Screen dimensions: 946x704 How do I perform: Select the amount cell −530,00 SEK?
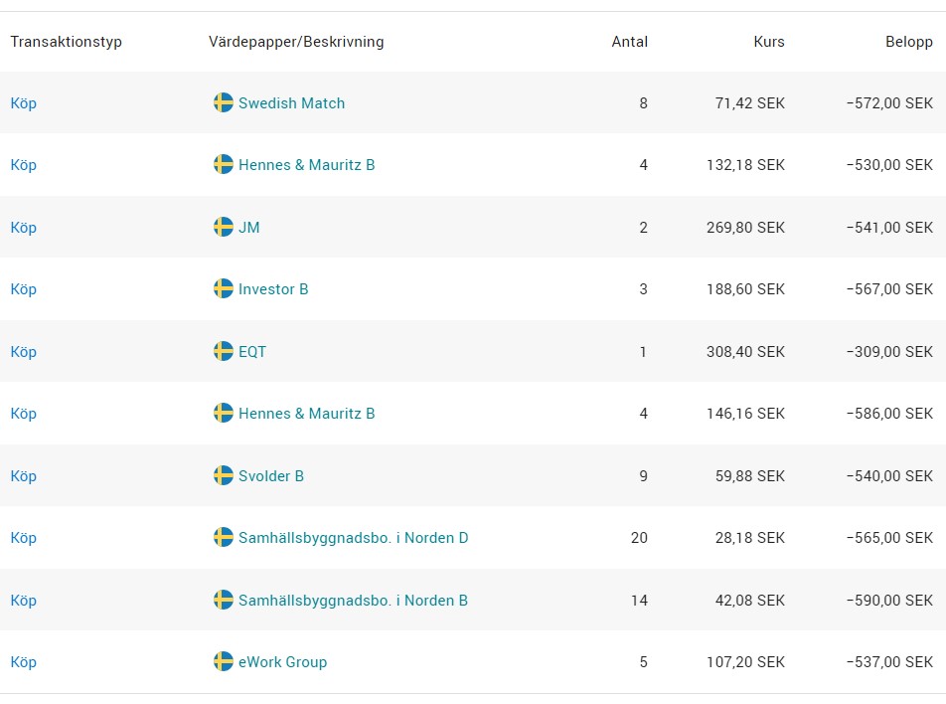click(x=889, y=165)
